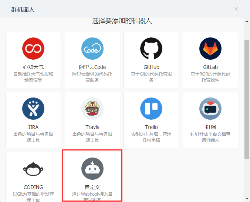Click the 钉档 title label

[x=210, y=127]
